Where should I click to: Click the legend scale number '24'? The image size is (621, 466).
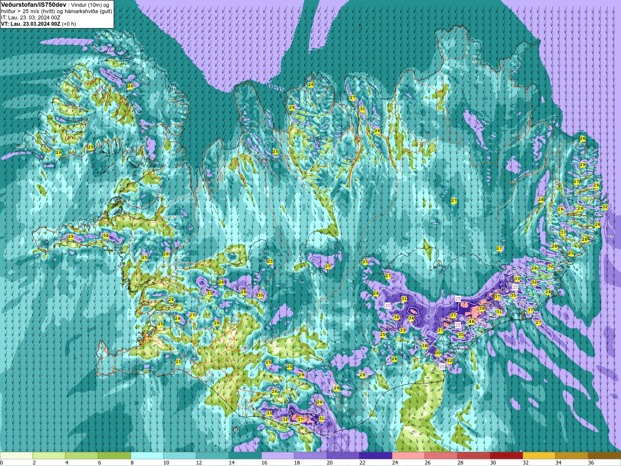pyautogui.click(x=395, y=463)
